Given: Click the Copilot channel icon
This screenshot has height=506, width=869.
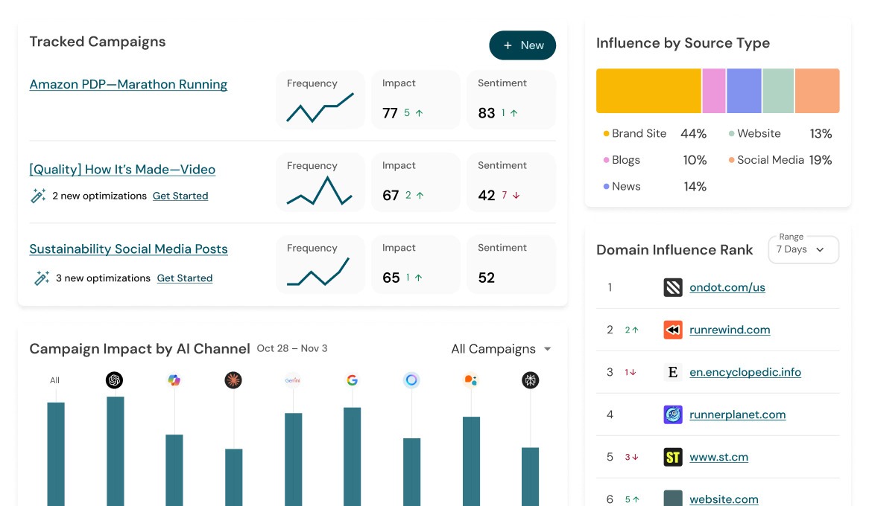Looking at the screenshot, I should [x=174, y=379].
